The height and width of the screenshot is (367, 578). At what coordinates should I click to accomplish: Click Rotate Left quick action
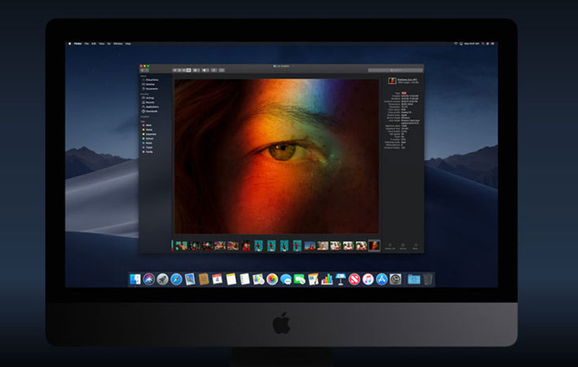390,246
